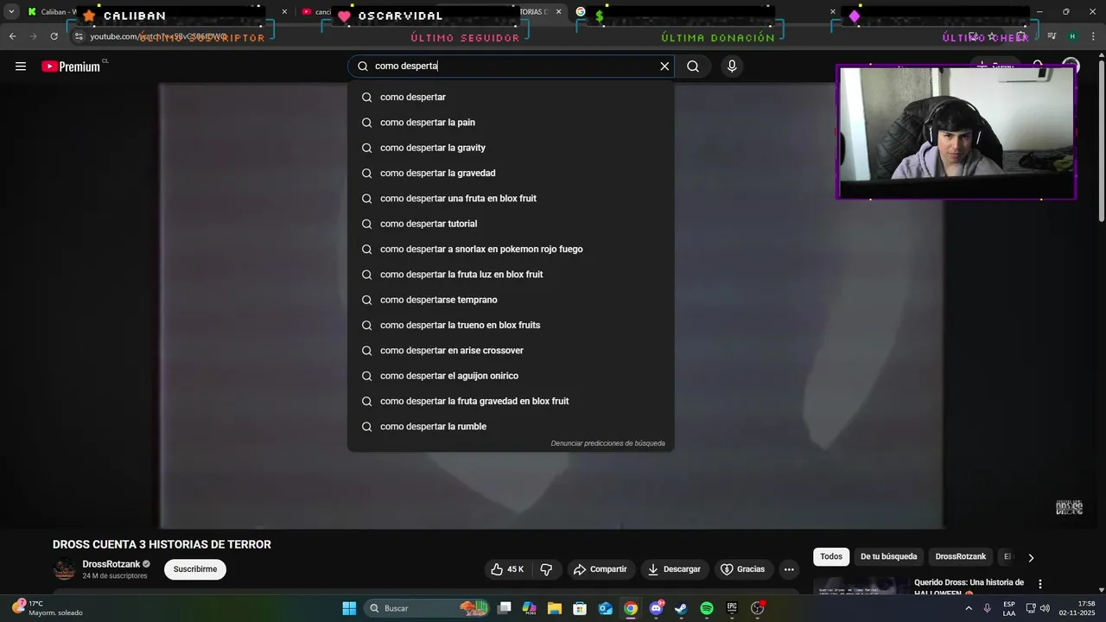The height and width of the screenshot is (622, 1106).
Task: Open OBS Studio from the taskbar
Action: pyautogui.click(x=757, y=608)
